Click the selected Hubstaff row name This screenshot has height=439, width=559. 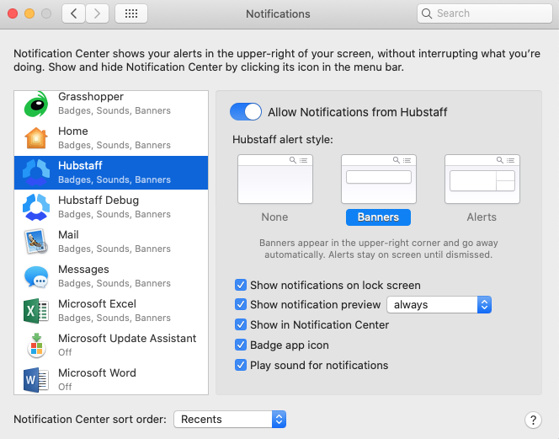coord(80,166)
